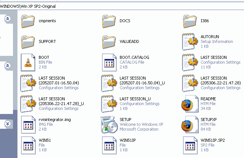
Task: Collapse the middle task pane section
Action: tap(8, 66)
